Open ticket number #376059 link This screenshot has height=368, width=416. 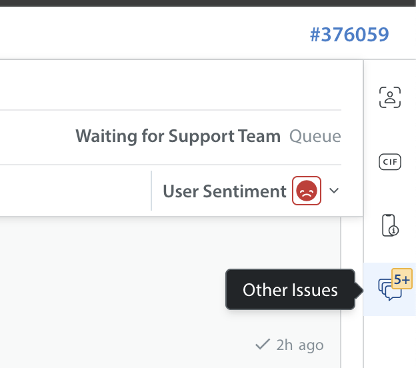click(x=349, y=35)
